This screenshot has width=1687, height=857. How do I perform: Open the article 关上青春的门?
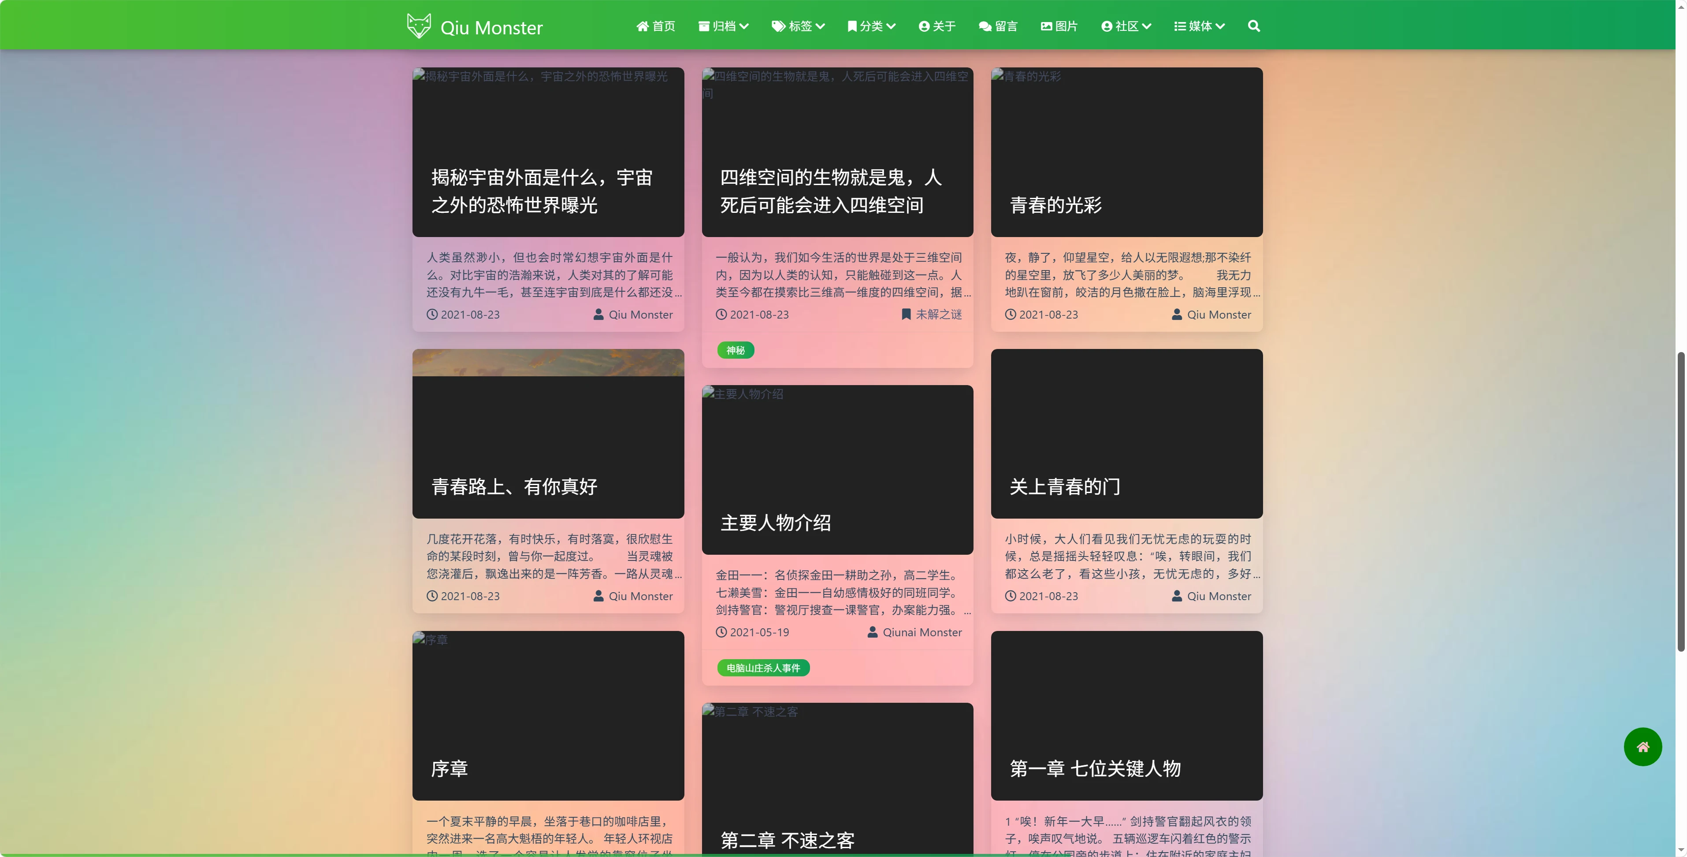point(1065,486)
